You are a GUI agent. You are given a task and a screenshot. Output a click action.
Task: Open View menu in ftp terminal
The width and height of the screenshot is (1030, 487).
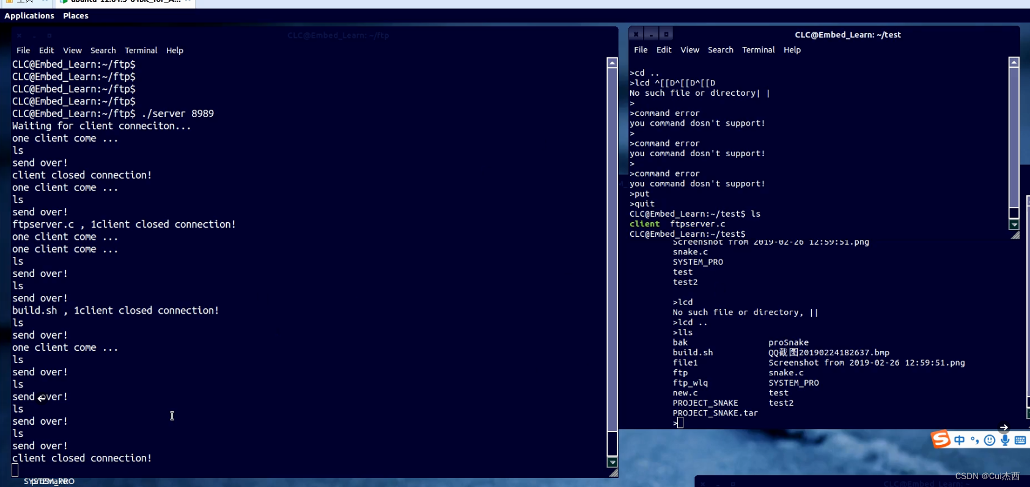[72, 50]
